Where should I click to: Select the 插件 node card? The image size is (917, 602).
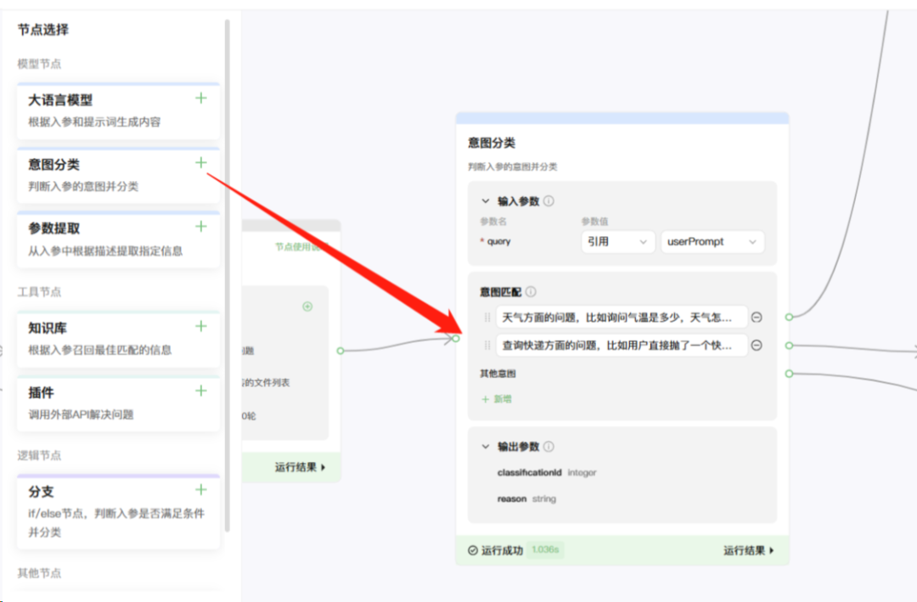coord(118,403)
